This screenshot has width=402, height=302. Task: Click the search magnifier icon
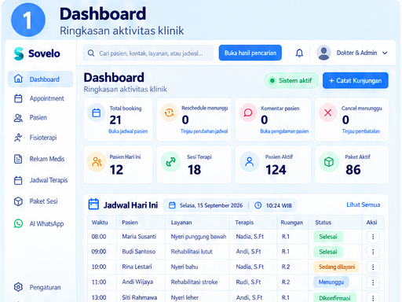pyautogui.click(x=91, y=53)
